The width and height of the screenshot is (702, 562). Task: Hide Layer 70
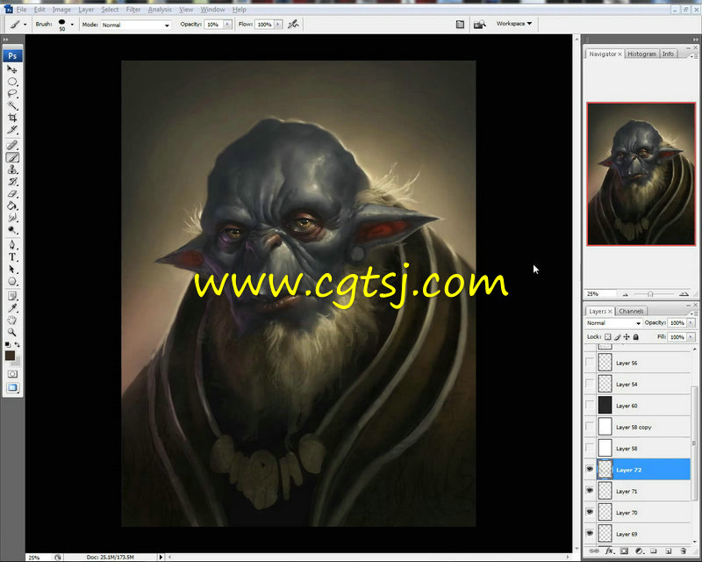(590, 512)
